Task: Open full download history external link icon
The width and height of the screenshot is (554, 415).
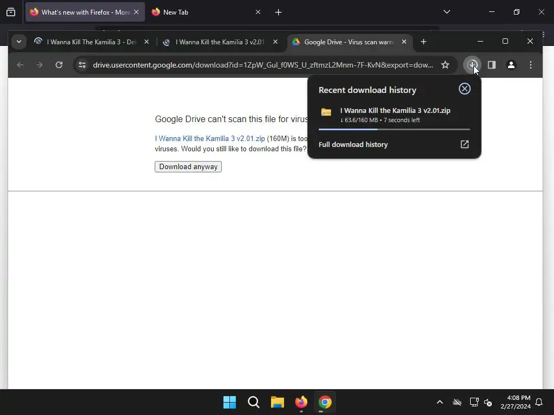Action: tap(464, 144)
